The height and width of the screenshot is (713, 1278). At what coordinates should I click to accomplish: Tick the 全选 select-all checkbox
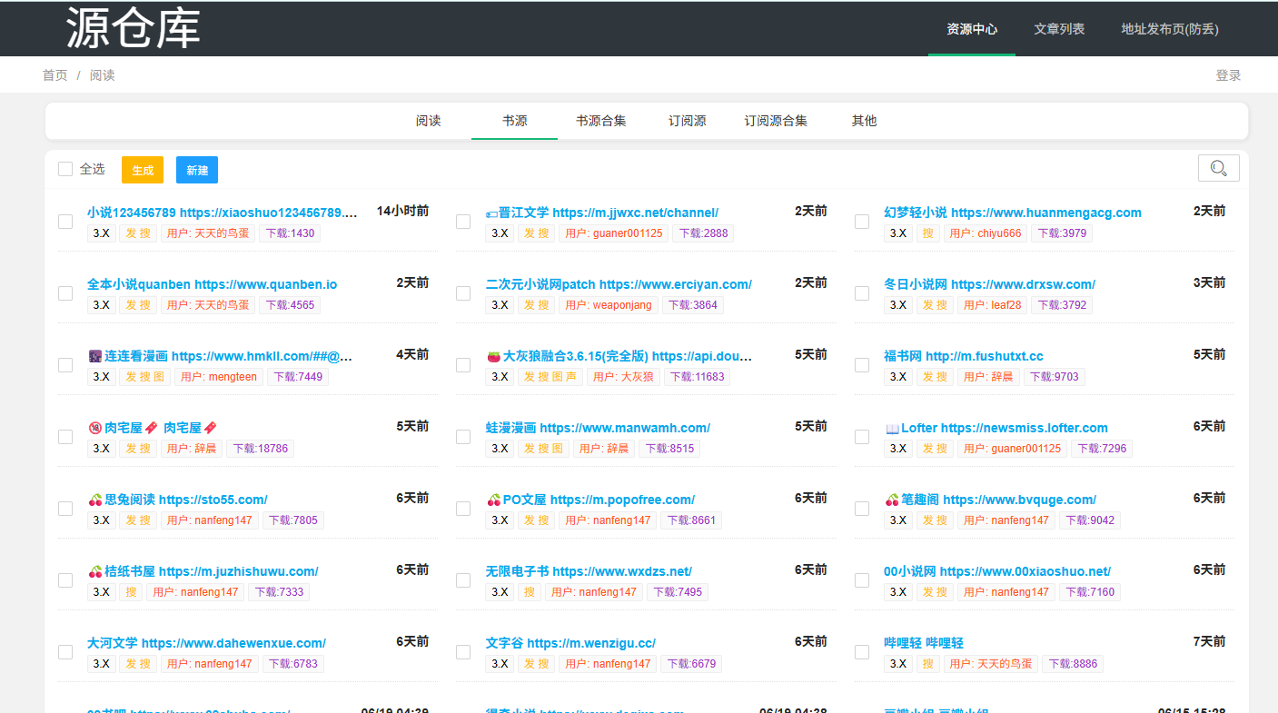point(65,169)
